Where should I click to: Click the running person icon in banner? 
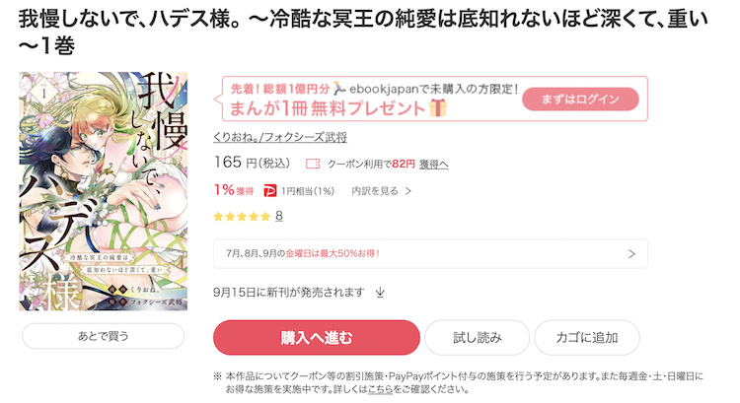tap(338, 88)
